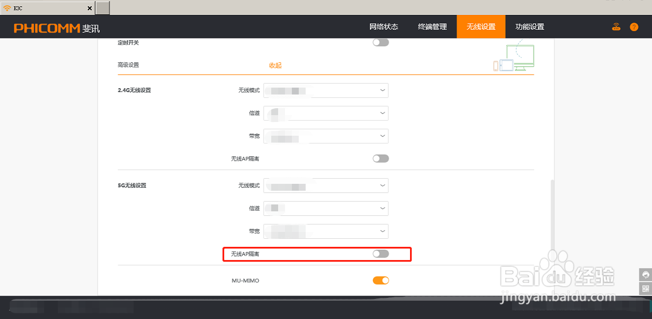Click the customer service headset icon
The width and height of the screenshot is (652, 319).
pos(646,275)
